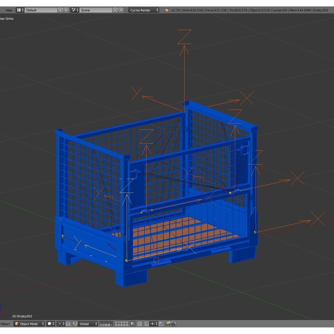The width and height of the screenshot is (334, 334).
Task: Click the snap target option icon
Action: point(161,324)
